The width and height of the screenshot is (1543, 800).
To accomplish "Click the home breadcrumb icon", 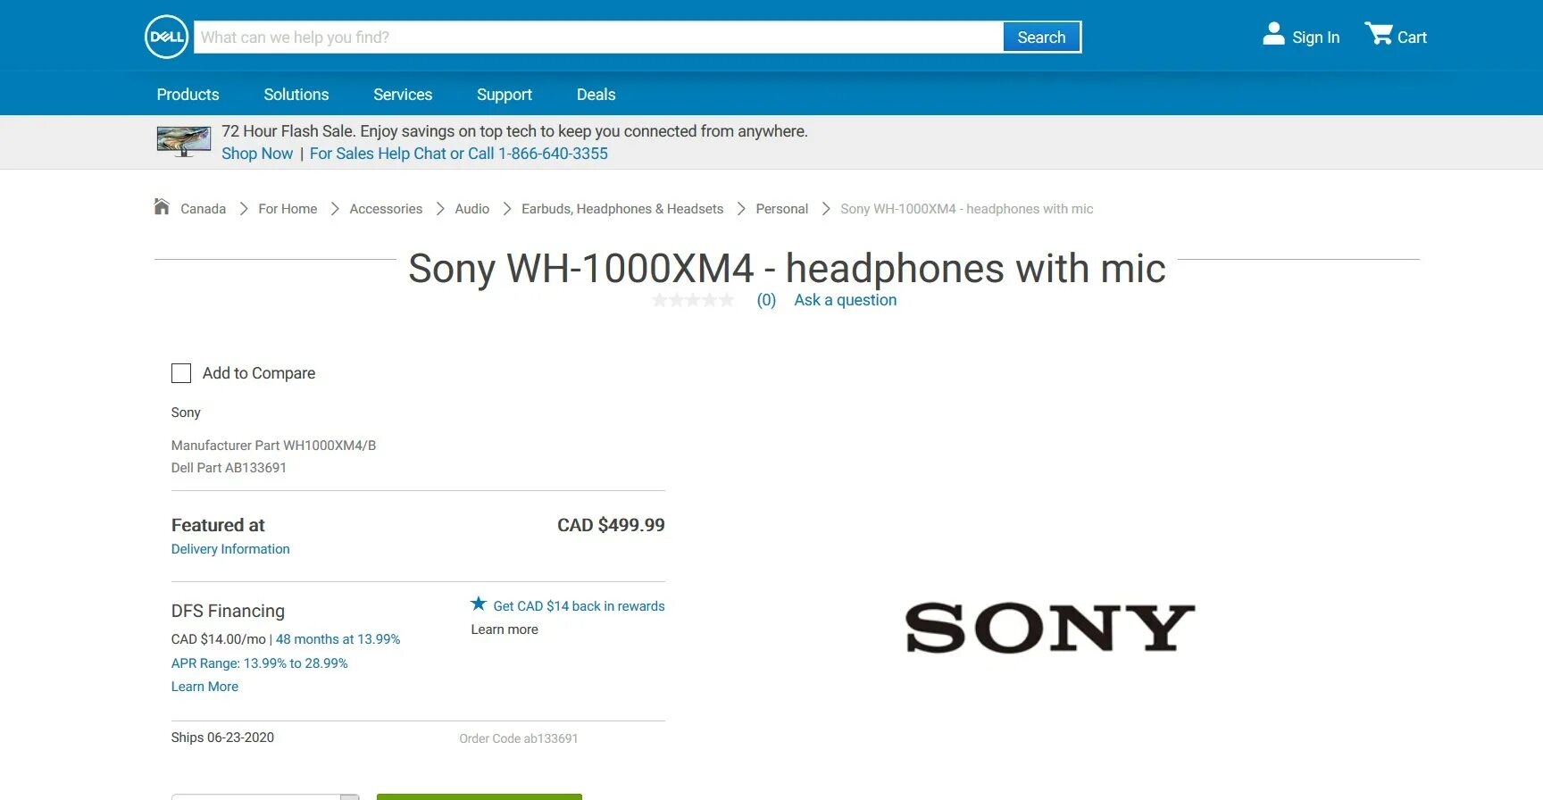I will pos(162,207).
